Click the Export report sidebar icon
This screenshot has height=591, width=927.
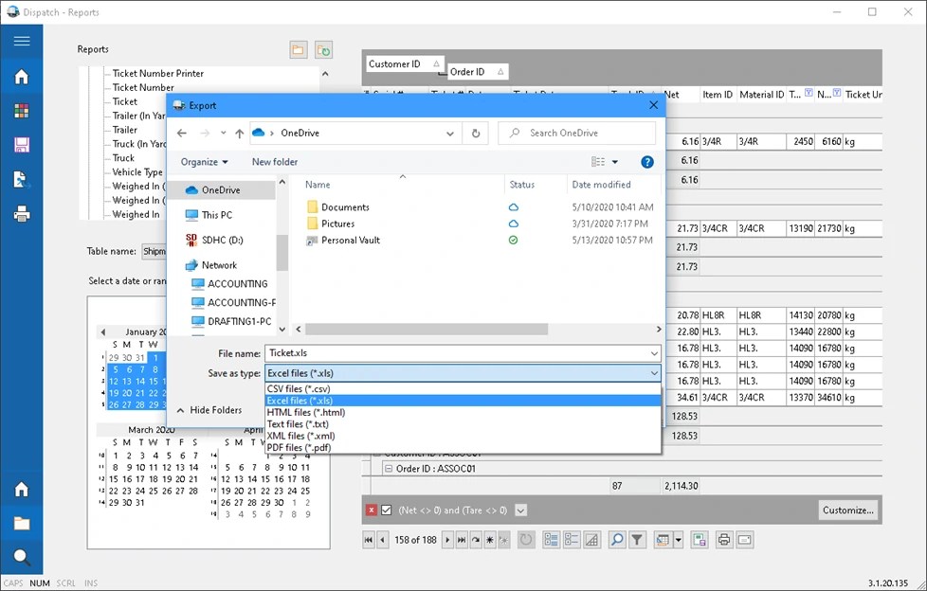click(23, 179)
